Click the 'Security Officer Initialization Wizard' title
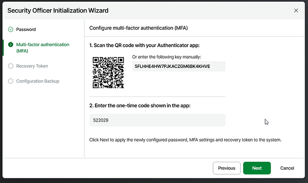 point(58,10)
